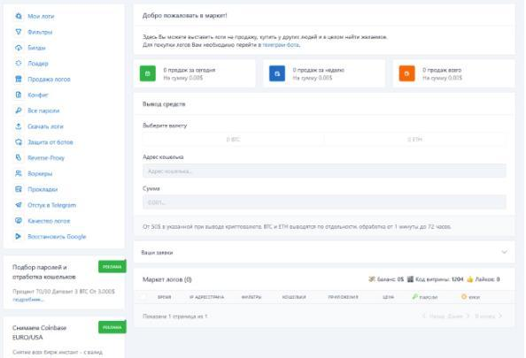The image size is (526, 358).
Task: Click РЕКЛАМА badge on Подбор паролей card
Action: pyautogui.click(x=112, y=267)
